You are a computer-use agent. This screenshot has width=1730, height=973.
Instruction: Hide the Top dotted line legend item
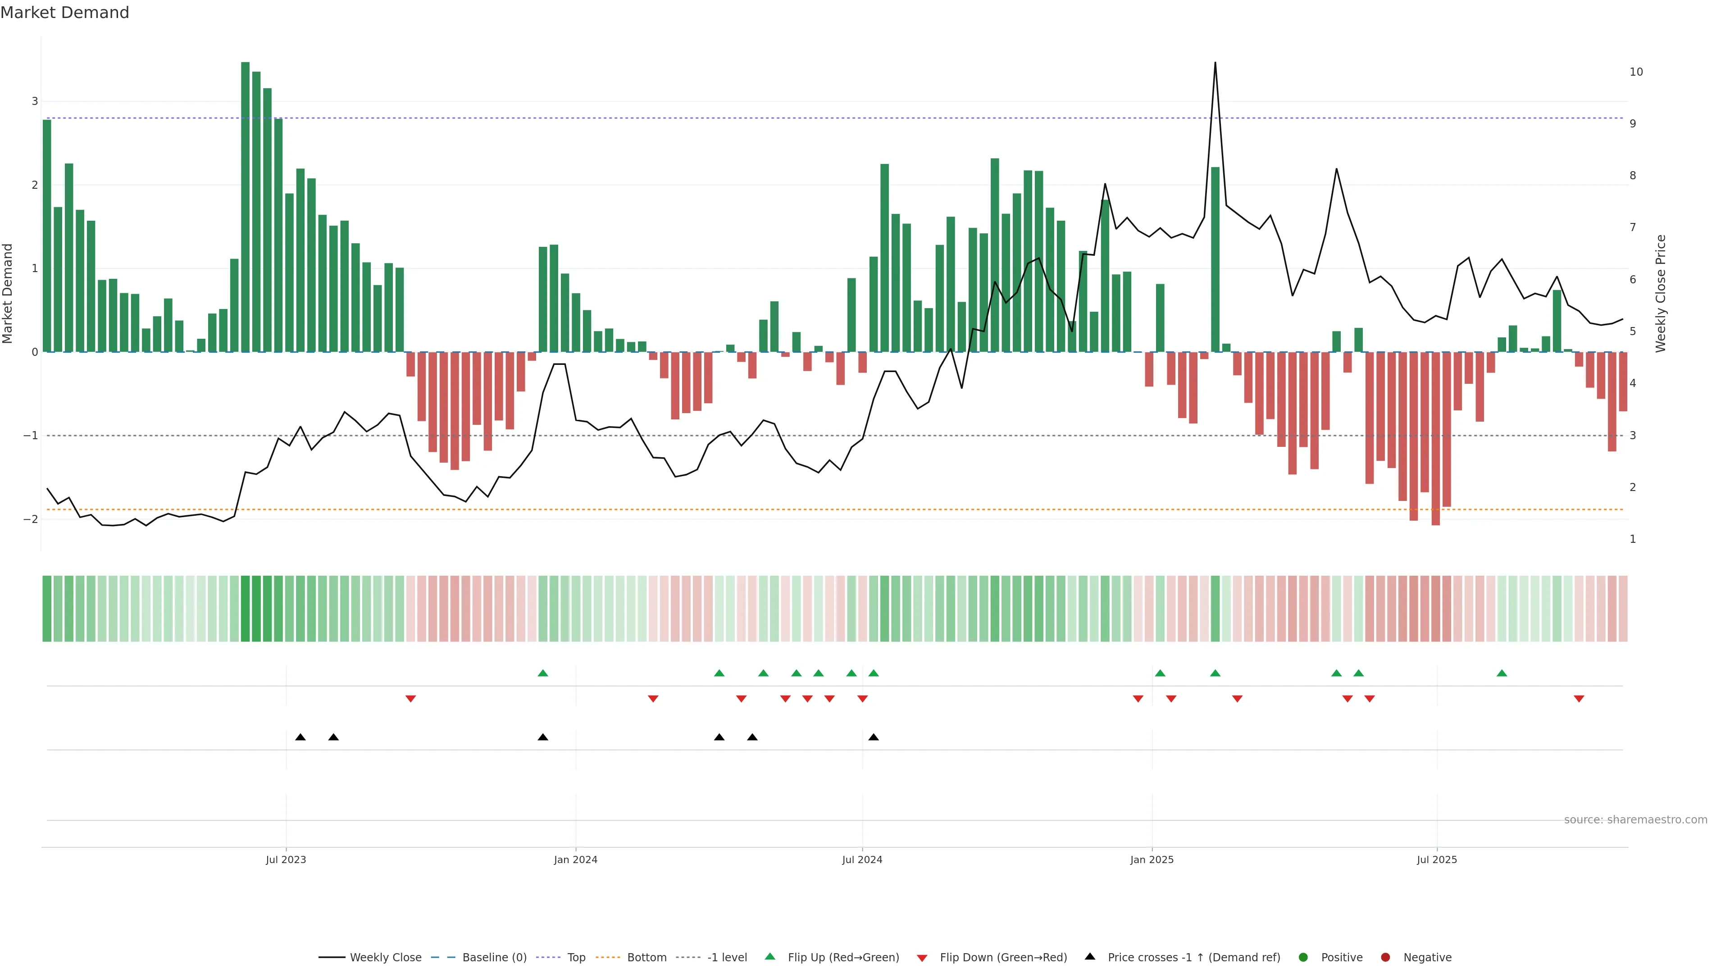coord(576,958)
